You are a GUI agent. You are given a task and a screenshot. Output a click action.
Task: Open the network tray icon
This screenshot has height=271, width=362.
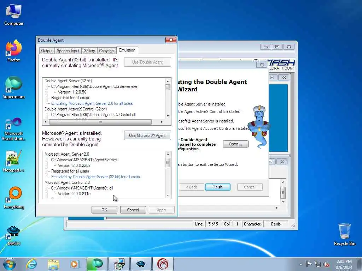click(x=318, y=264)
